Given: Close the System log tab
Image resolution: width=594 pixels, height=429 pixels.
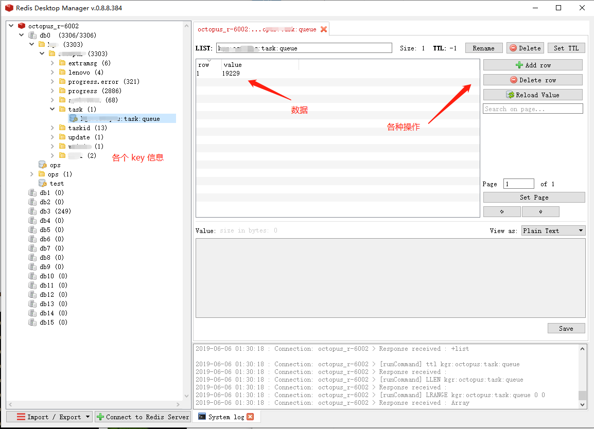Looking at the screenshot, I should (250, 417).
